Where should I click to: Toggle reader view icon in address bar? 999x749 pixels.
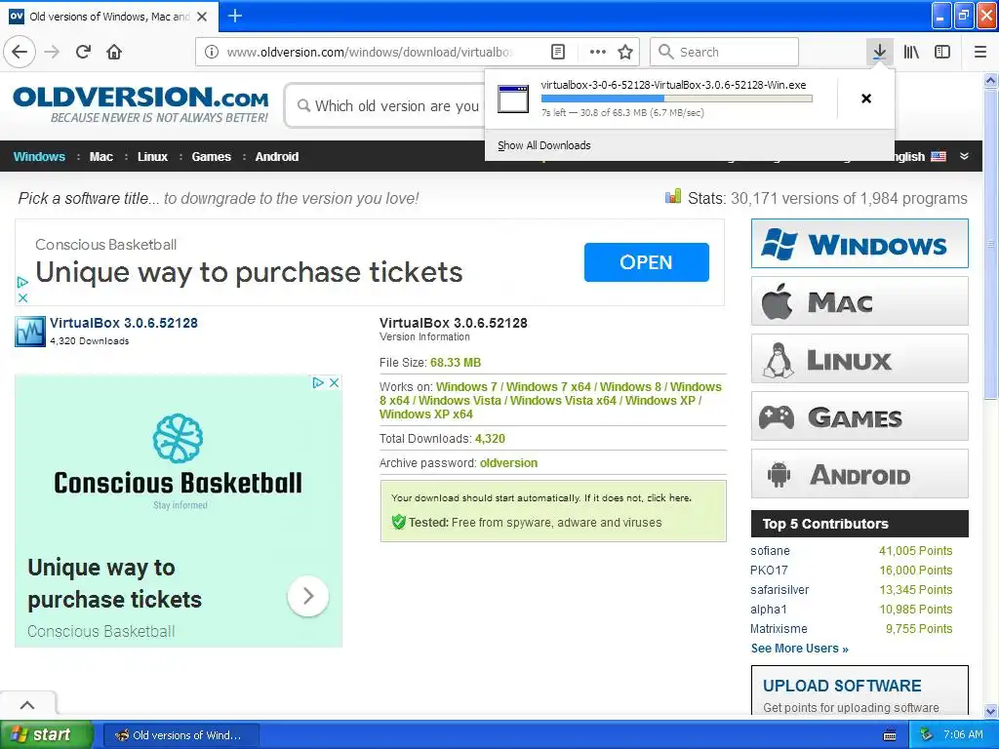pos(557,52)
